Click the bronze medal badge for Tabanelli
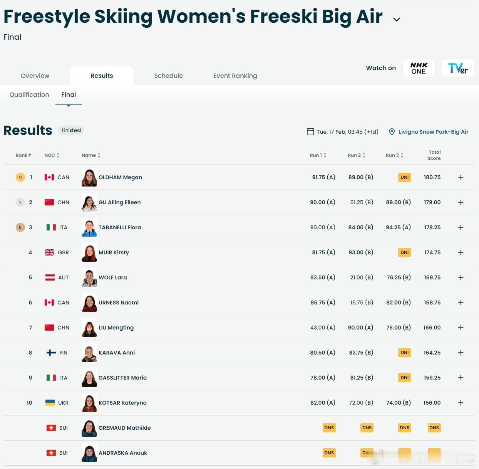479x469 pixels. point(20,227)
